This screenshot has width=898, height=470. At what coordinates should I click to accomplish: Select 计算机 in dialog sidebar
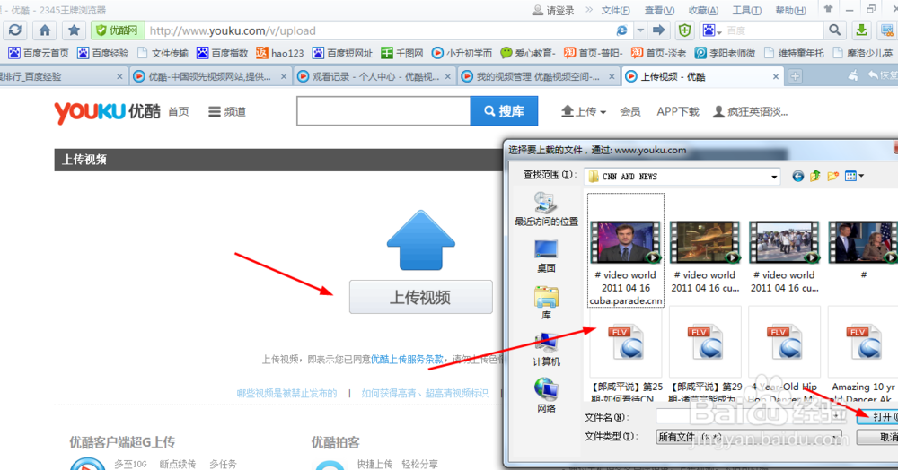(x=546, y=350)
